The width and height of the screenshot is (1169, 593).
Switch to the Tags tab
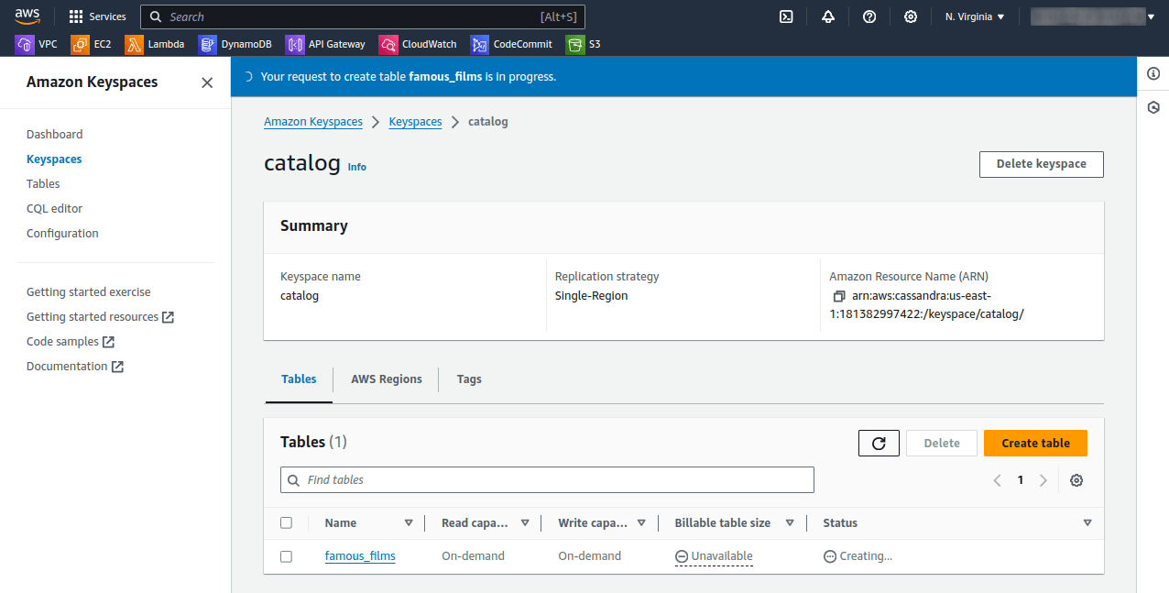(x=468, y=379)
